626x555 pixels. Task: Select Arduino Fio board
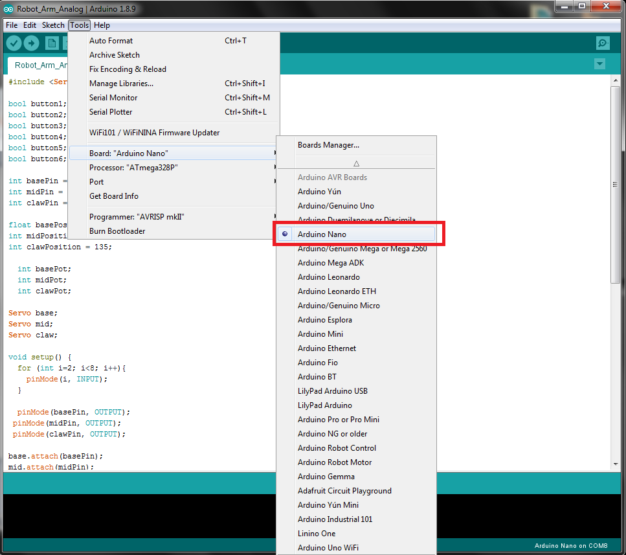click(356, 363)
